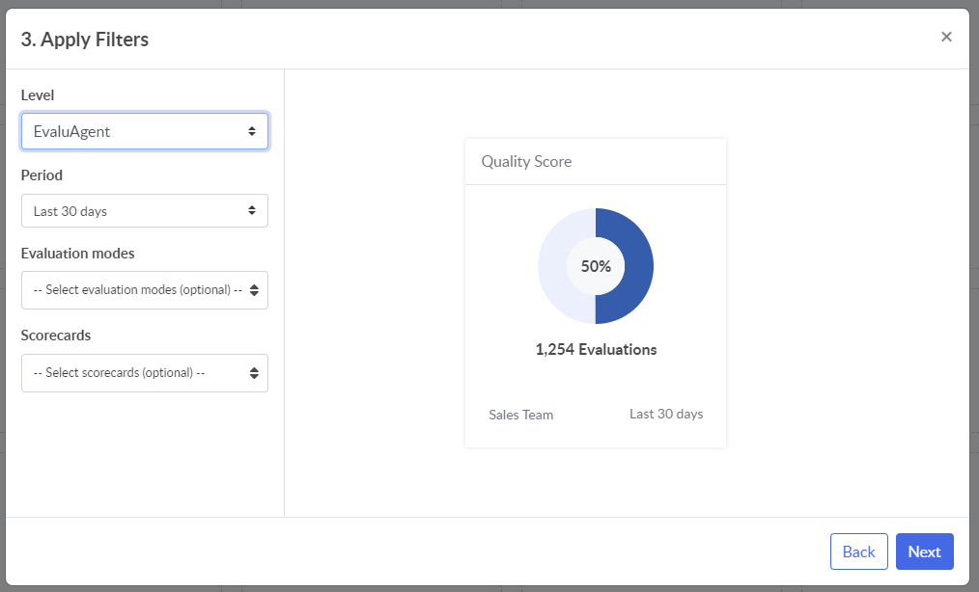Click Last 30 days label in preview card
This screenshot has width=979, height=592.
[x=666, y=415]
